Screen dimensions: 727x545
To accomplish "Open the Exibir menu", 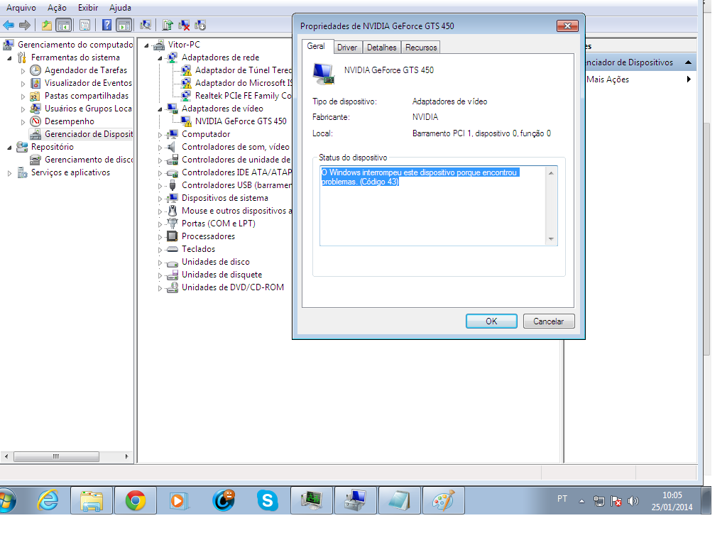I will point(87,8).
